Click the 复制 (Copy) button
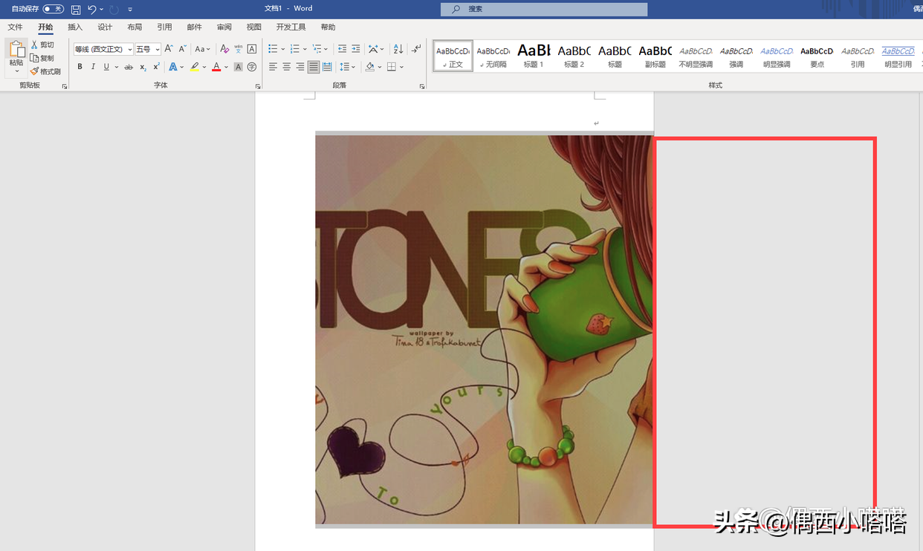Screen dimensions: 923x551 [x=42, y=58]
